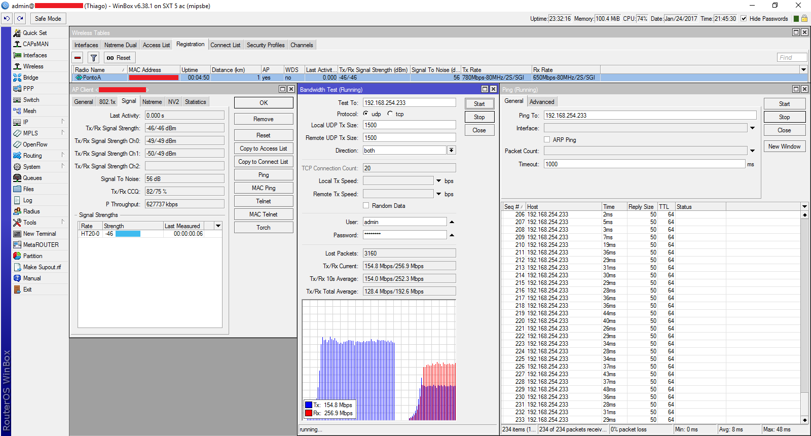
Task: Switch to the Security Profiles tab
Action: tap(265, 45)
